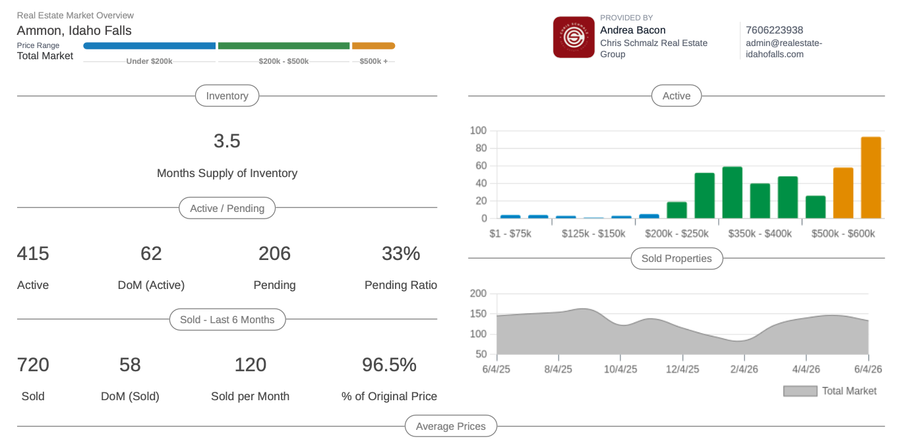Click the 415 Active count

click(33, 253)
